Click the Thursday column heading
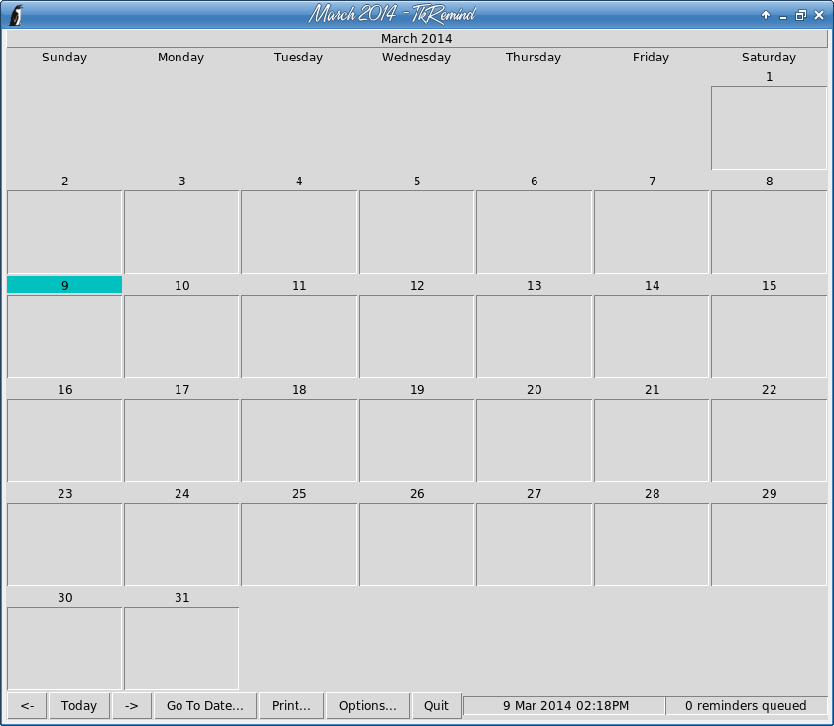This screenshot has width=834, height=726. [533, 57]
